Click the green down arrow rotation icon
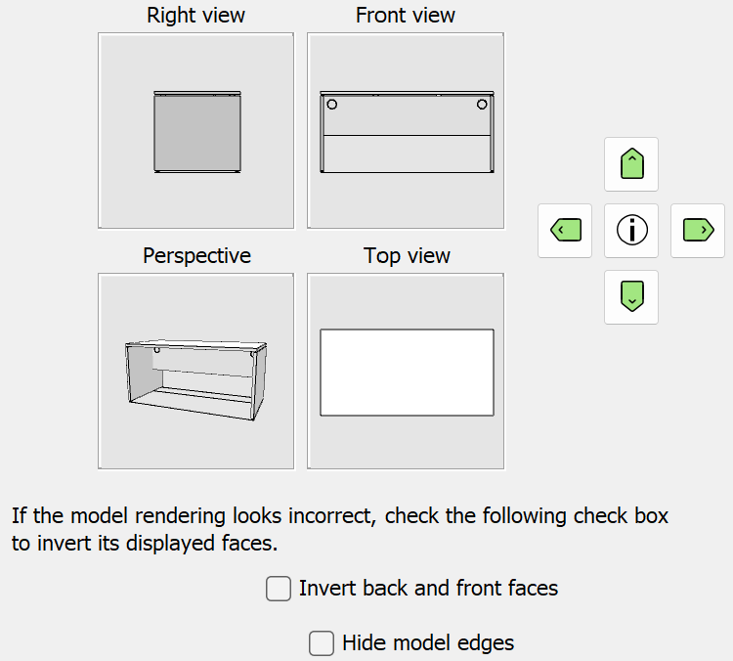Viewport: 733px width, 661px height. tap(631, 296)
